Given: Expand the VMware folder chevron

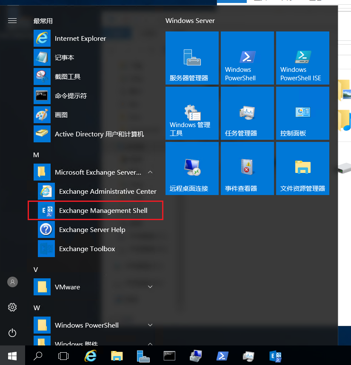Looking at the screenshot, I should (150, 287).
